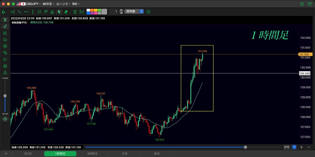
Task: Click the magnet snap icon
Action: coord(4,12)
